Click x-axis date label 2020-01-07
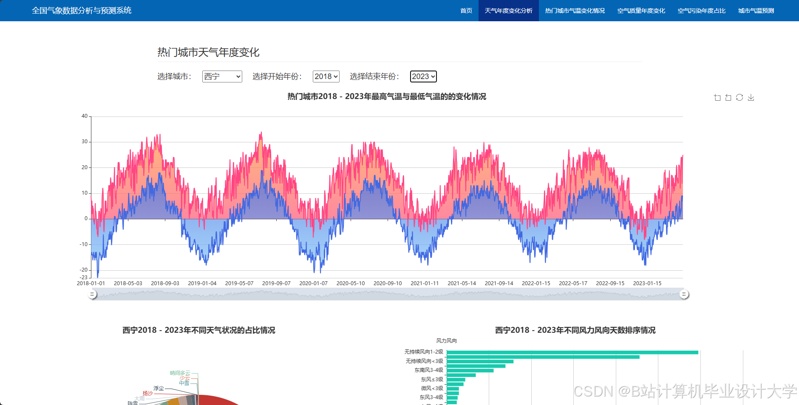The width and height of the screenshot is (799, 405). [x=314, y=283]
